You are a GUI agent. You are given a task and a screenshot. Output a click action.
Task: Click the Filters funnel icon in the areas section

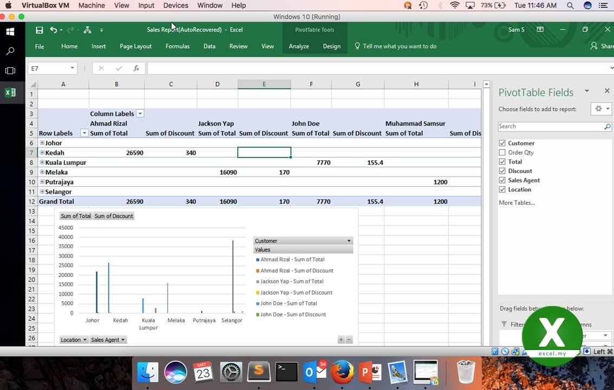(505, 324)
